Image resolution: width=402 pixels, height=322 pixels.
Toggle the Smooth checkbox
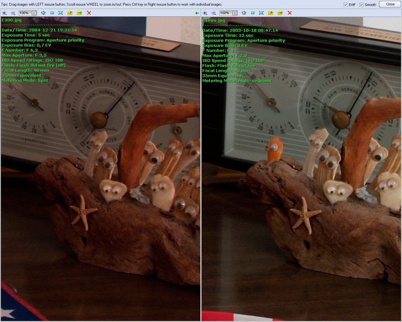[x=361, y=5]
